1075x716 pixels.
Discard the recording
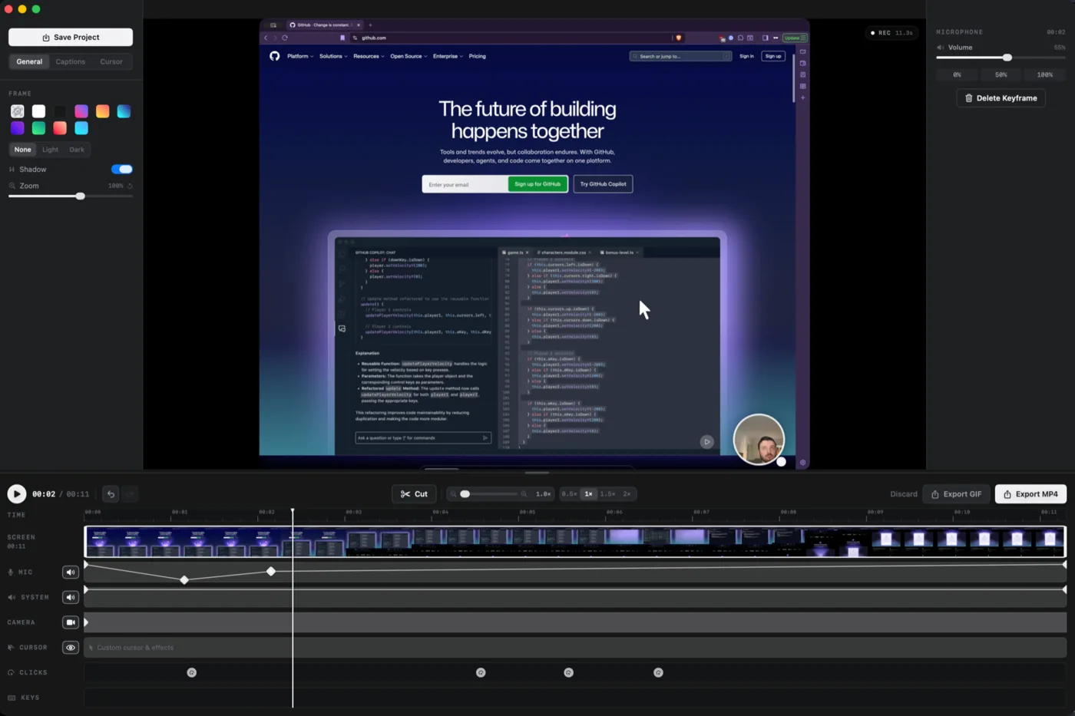pos(904,494)
